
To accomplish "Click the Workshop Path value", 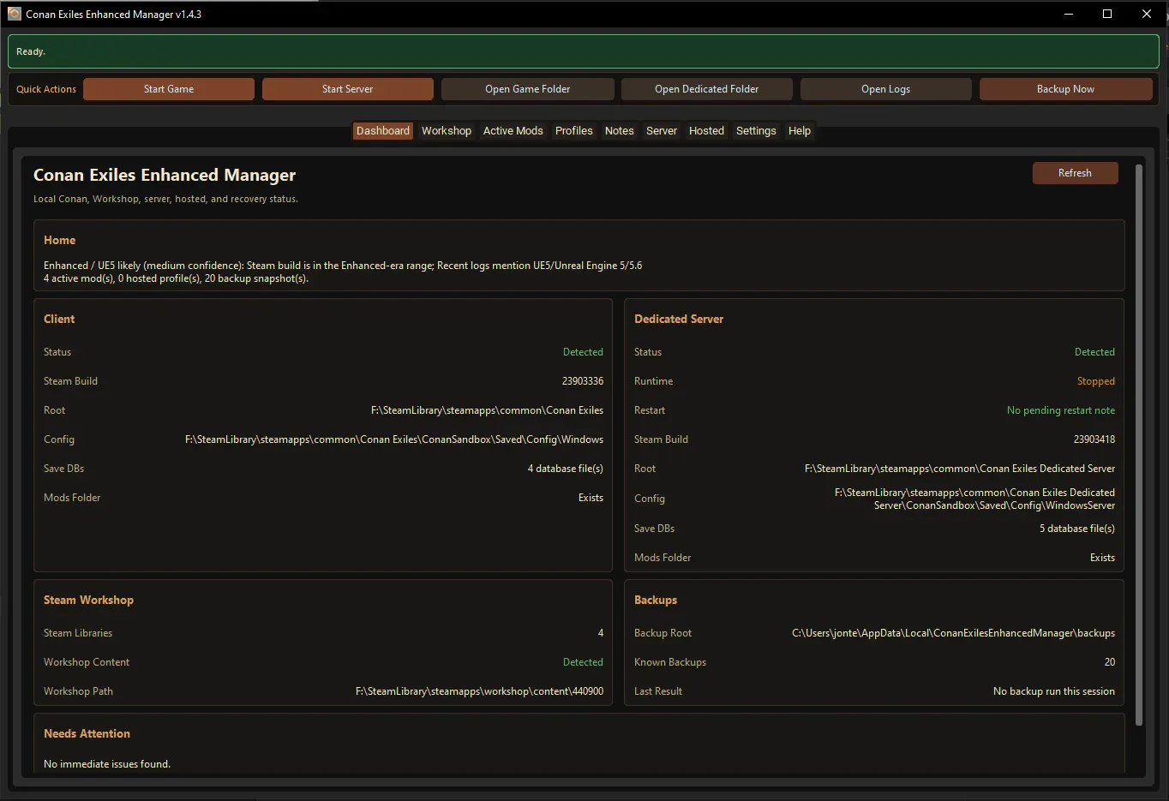I will 479,691.
